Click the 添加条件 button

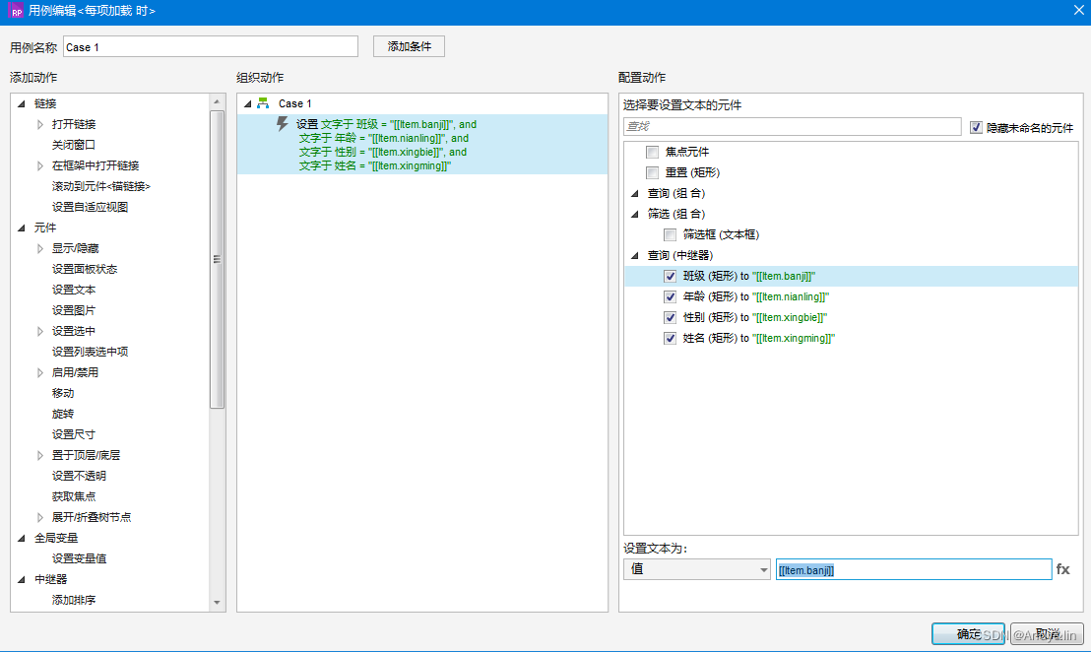point(410,46)
